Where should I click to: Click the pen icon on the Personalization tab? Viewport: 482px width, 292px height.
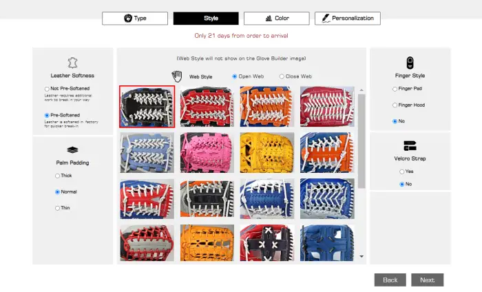tap(326, 18)
